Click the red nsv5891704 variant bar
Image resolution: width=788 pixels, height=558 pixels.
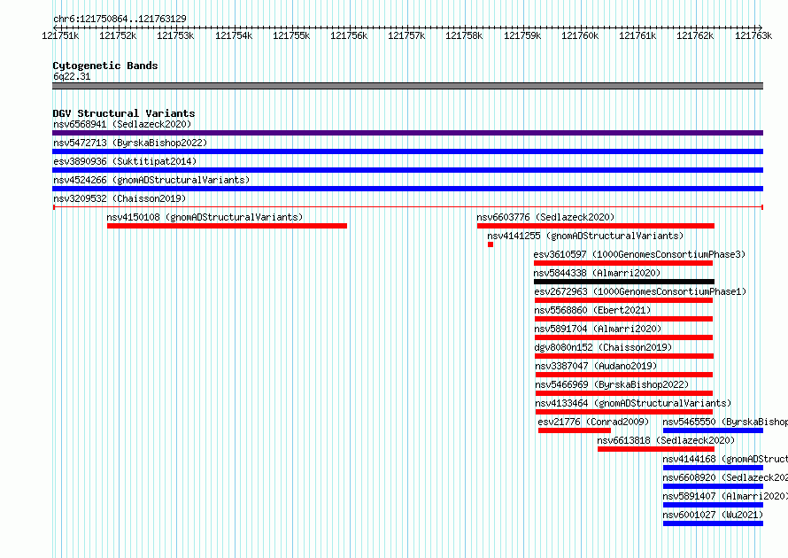623,337
